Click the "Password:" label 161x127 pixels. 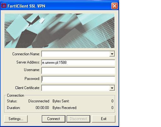[32, 79]
